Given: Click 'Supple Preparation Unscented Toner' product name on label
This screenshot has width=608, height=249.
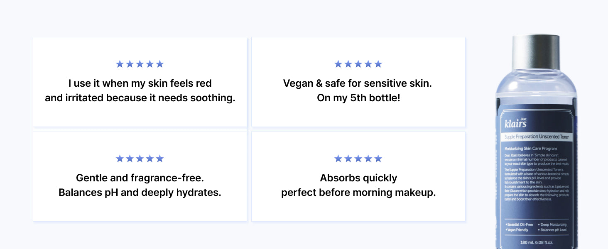Looking at the screenshot, I should [537, 137].
